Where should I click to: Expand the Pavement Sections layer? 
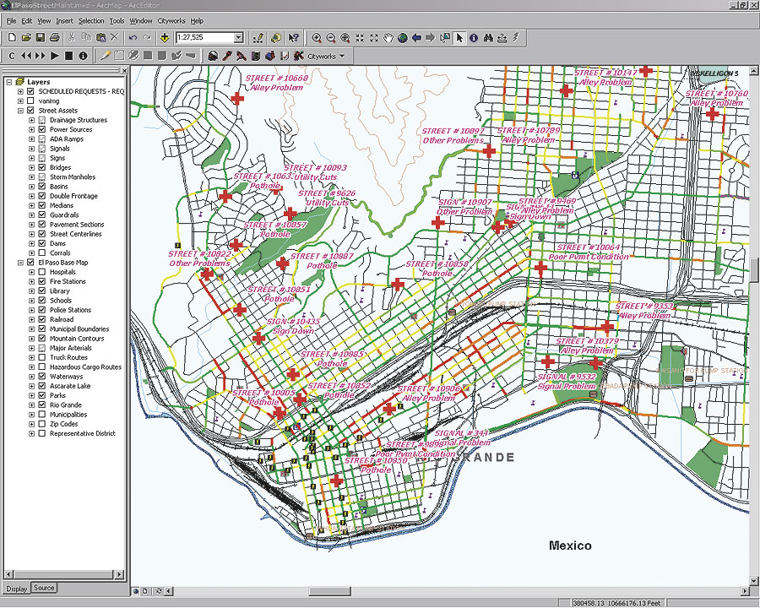32,225
